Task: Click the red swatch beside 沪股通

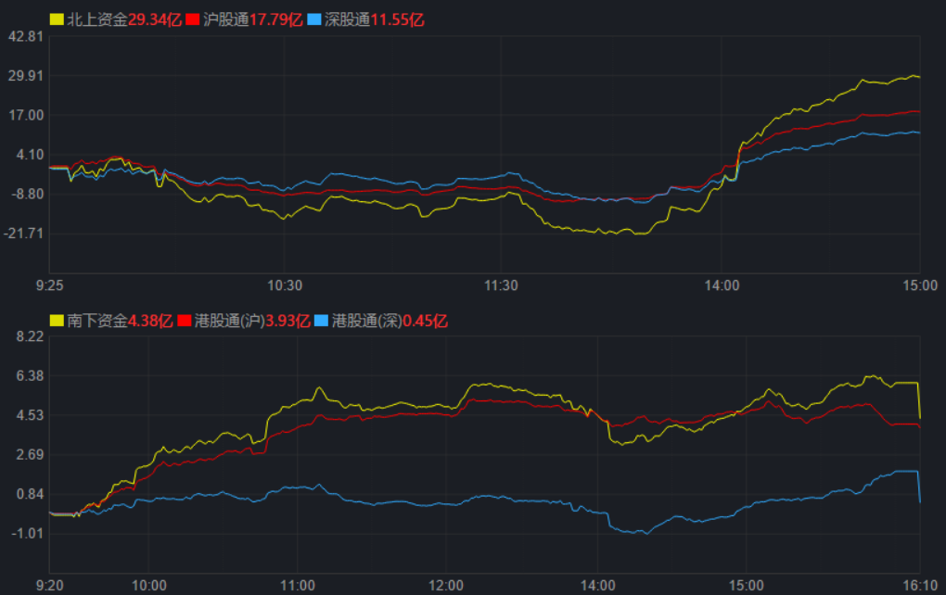Action: click(193, 19)
